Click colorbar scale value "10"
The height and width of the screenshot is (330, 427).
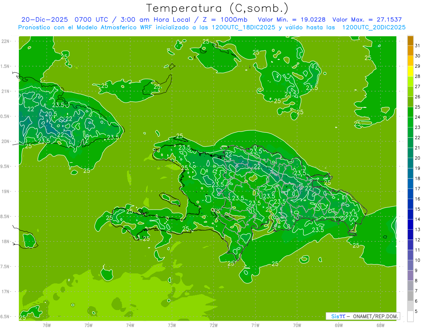click(x=418, y=260)
